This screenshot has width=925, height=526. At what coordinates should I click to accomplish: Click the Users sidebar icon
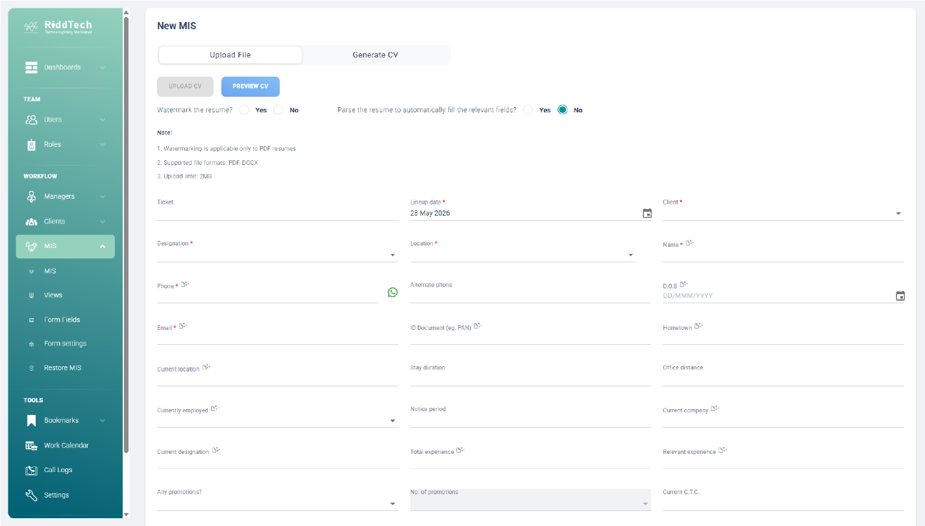(x=31, y=119)
